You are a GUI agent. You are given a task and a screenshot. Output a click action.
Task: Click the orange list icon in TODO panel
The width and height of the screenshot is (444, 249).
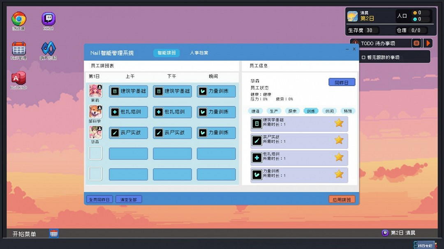(x=416, y=43)
